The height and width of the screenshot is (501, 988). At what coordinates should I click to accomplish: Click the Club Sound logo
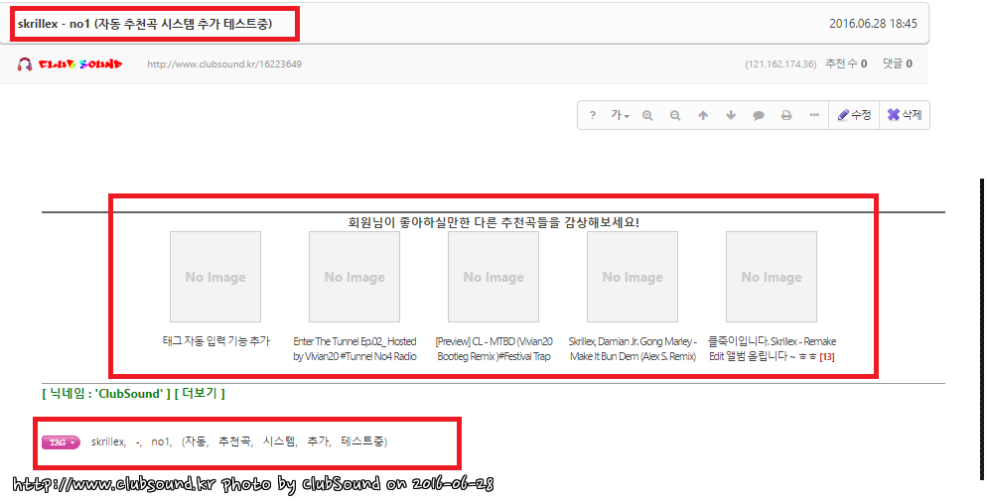70,64
